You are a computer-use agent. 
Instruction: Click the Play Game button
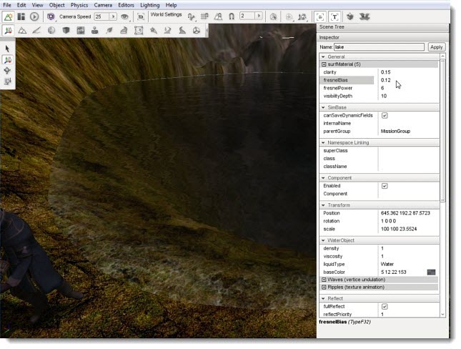coord(34,16)
